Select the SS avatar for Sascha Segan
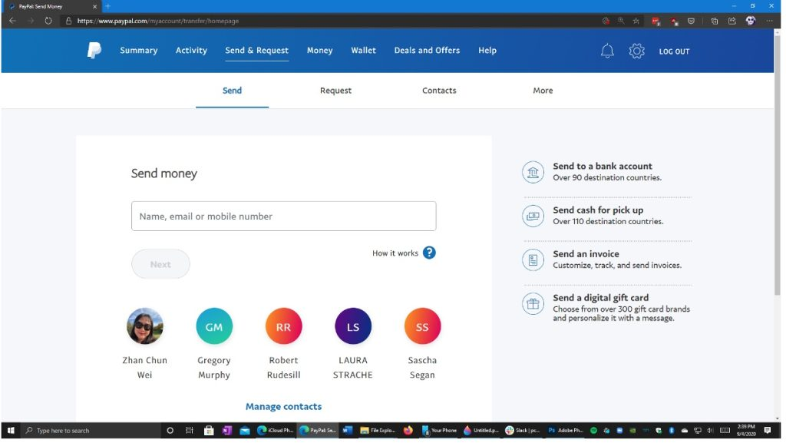Screen dimensions: 786x443 point(423,326)
